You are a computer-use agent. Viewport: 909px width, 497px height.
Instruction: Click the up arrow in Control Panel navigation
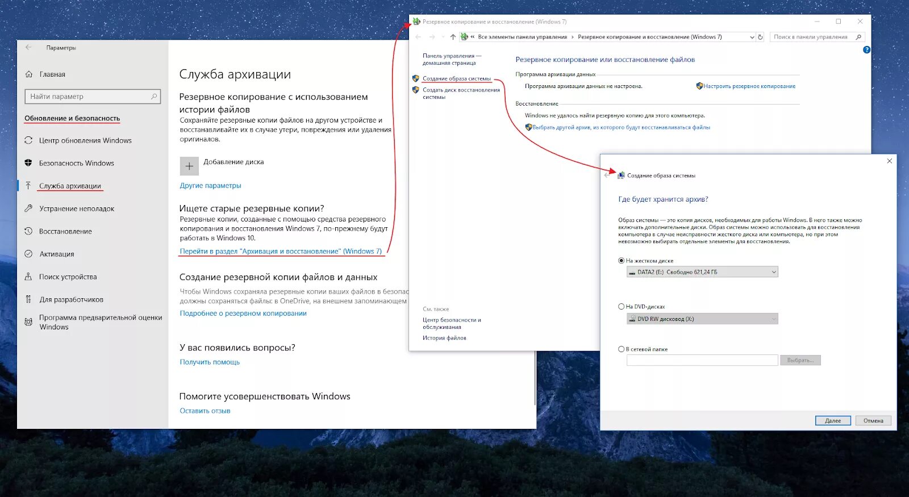click(453, 37)
